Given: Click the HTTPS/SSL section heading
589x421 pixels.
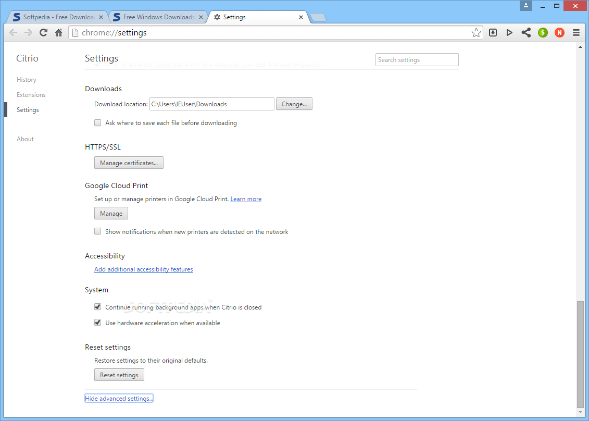Looking at the screenshot, I should (103, 147).
